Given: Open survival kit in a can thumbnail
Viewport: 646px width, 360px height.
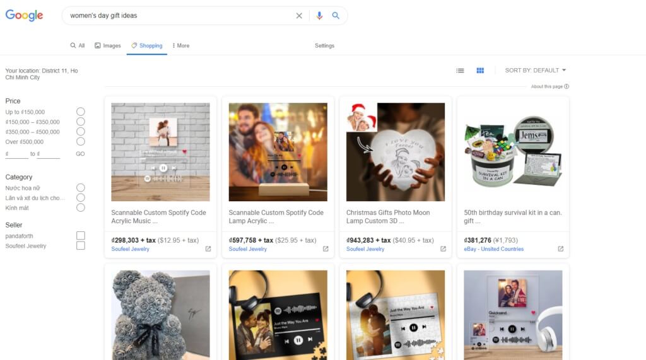Looking at the screenshot, I should click(x=513, y=152).
